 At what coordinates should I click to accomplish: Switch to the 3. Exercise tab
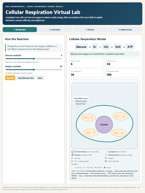point(90,29)
